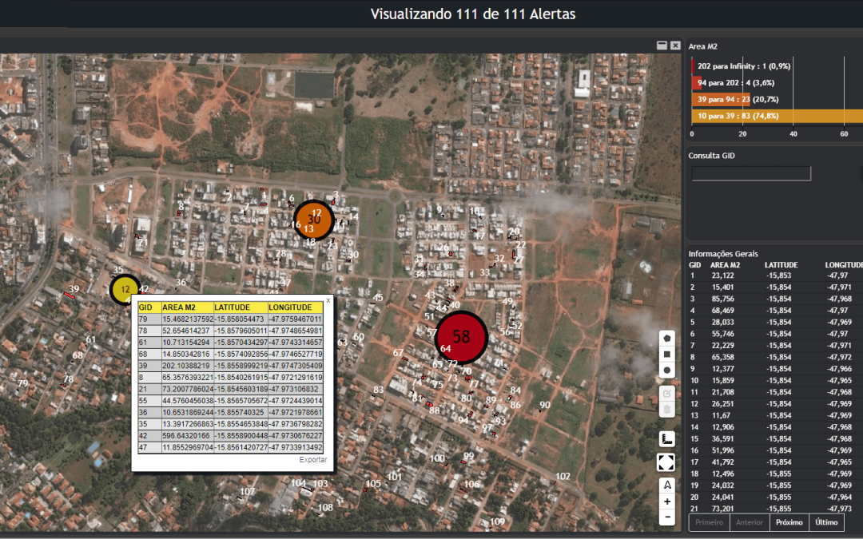This screenshot has width=863, height=539.
Task: Open the ruler measurement tool
Action: pyautogui.click(x=667, y=438)
